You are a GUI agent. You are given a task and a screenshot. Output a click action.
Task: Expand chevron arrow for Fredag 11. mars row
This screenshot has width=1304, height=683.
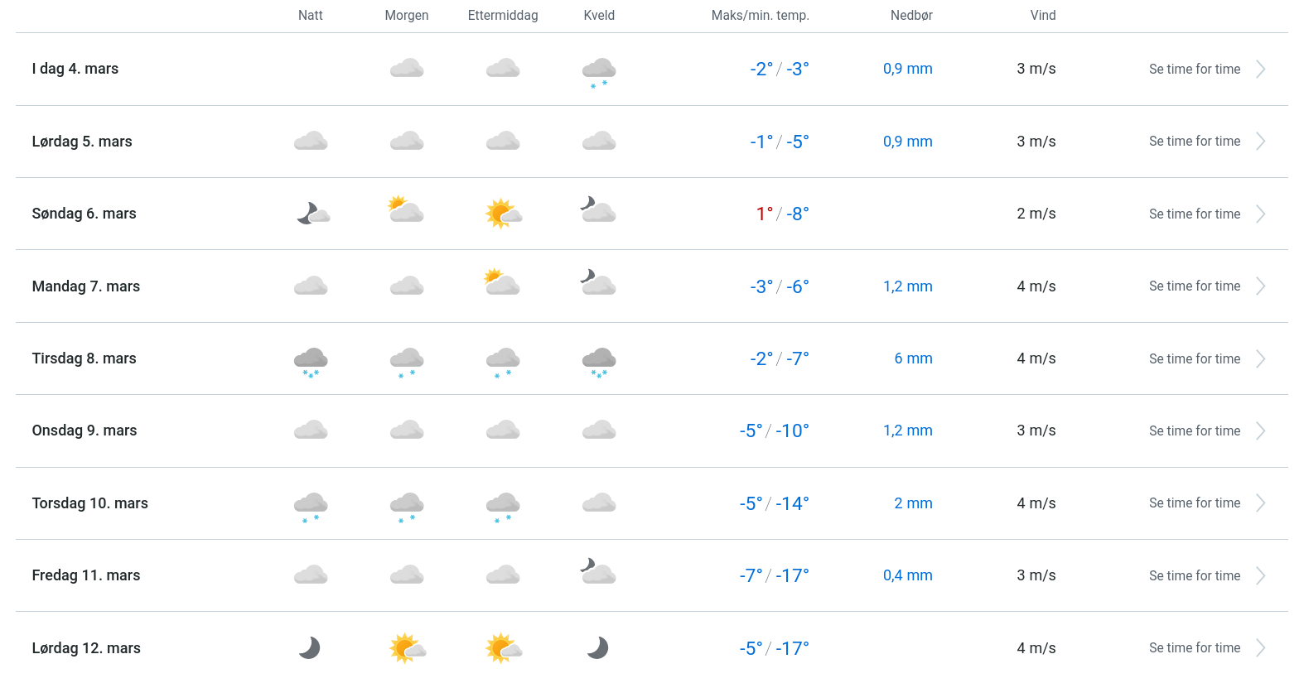click(1260, 575)
